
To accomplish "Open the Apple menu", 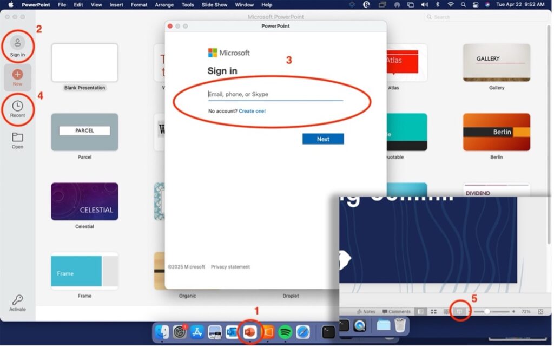I will tap(11, 4).
